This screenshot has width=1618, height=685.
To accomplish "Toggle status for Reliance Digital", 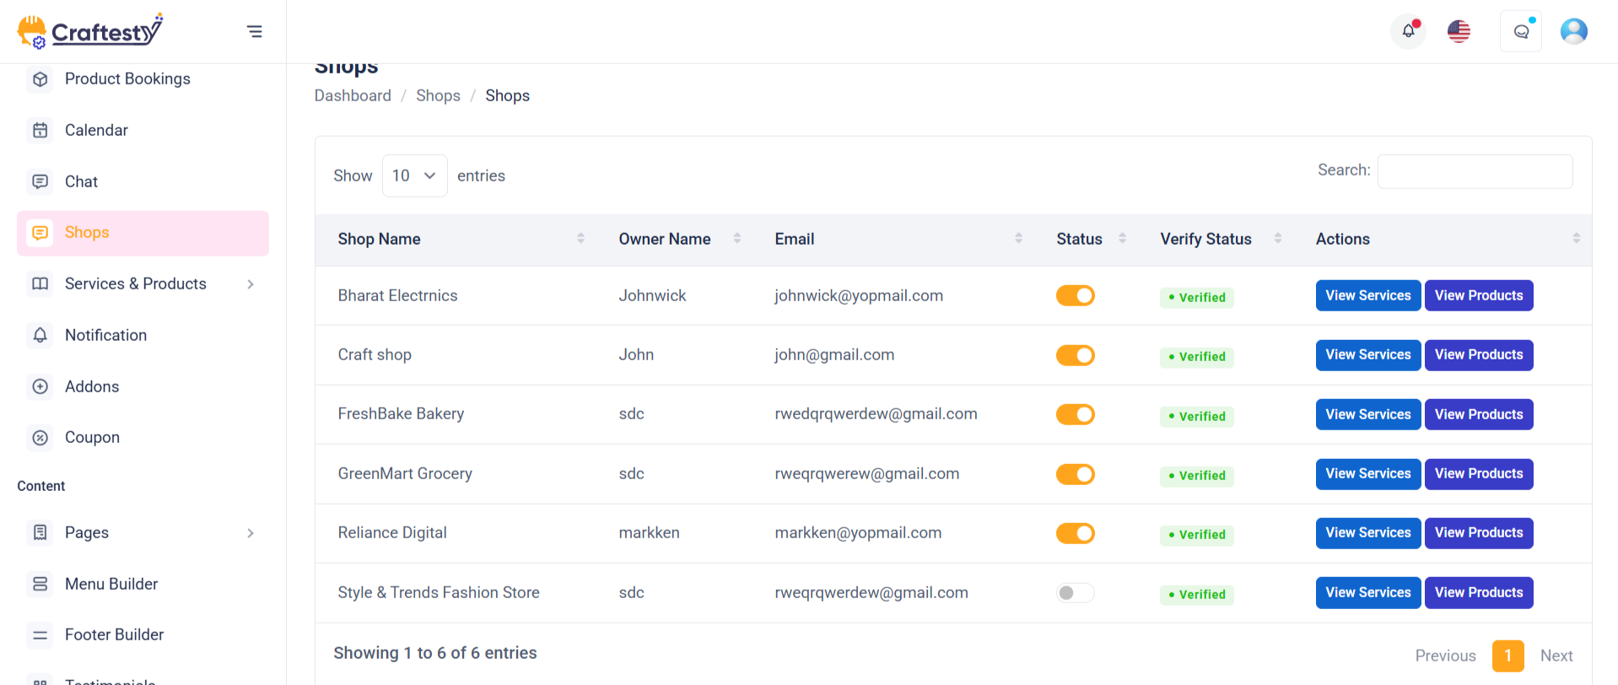I will click(1076, 533).
